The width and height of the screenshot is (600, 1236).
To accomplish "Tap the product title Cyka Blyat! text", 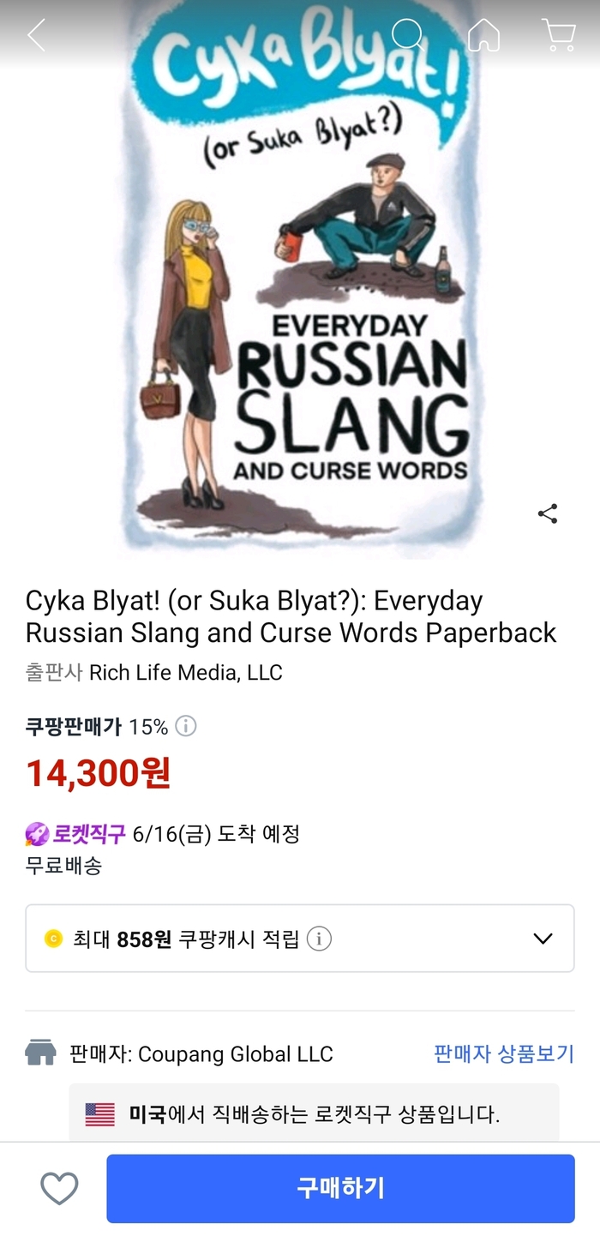I will [291, 617].
